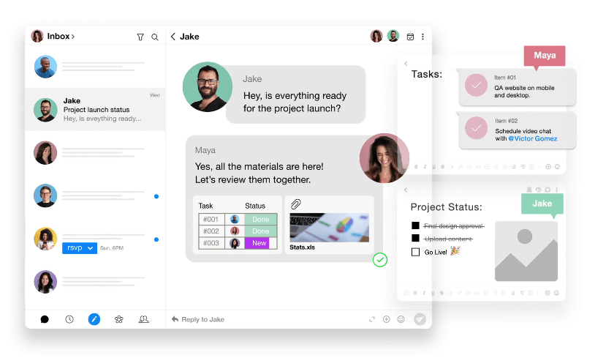Click Underline in Tasks panel toolbar

pos(433,167)
